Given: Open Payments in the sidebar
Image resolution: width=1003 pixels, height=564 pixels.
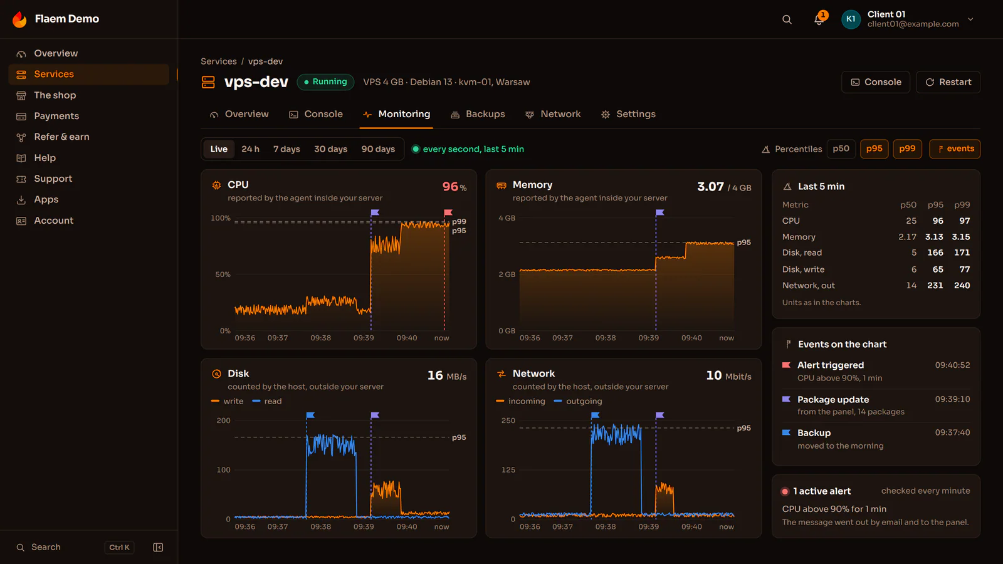Looking at the screenshot, I should click(89, 116).
